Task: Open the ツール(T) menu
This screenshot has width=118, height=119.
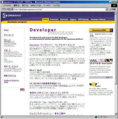Action: click(47, 5)
